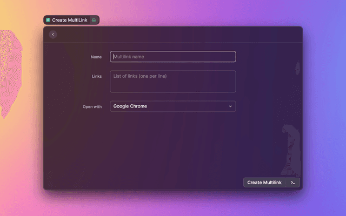Return to the previous view with the back button
This screenshot has width=346, height=216.
point(53,35)
